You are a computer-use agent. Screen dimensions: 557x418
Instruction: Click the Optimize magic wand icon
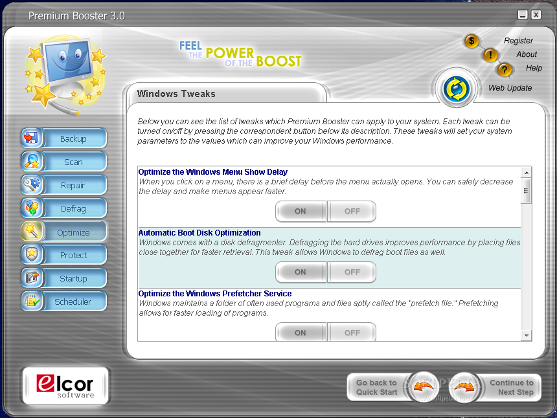tap(31, 232)
